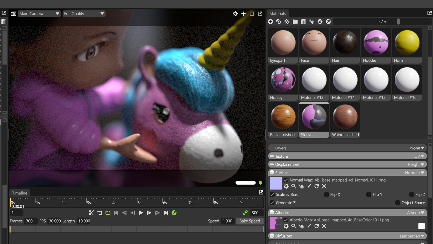Pop out the Timeline panel
This screenshot has height=244, width=433.
pos(261,192)
